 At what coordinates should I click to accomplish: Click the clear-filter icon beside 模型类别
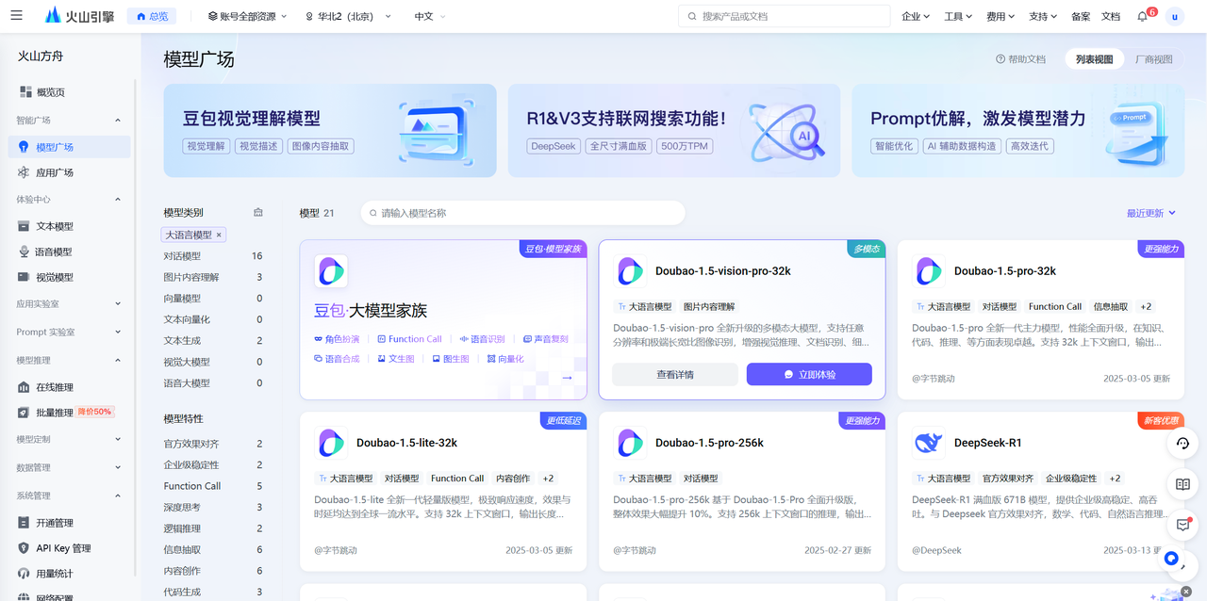coord(258,213)
